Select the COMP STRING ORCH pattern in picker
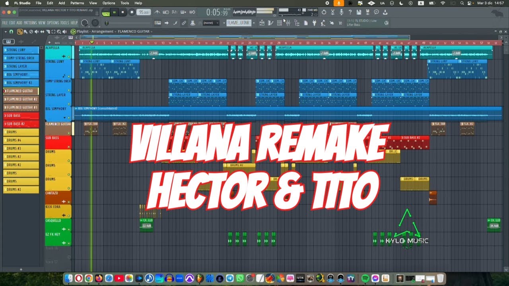The height and width of the screenshot is (286, 509). tap(21, 58)
